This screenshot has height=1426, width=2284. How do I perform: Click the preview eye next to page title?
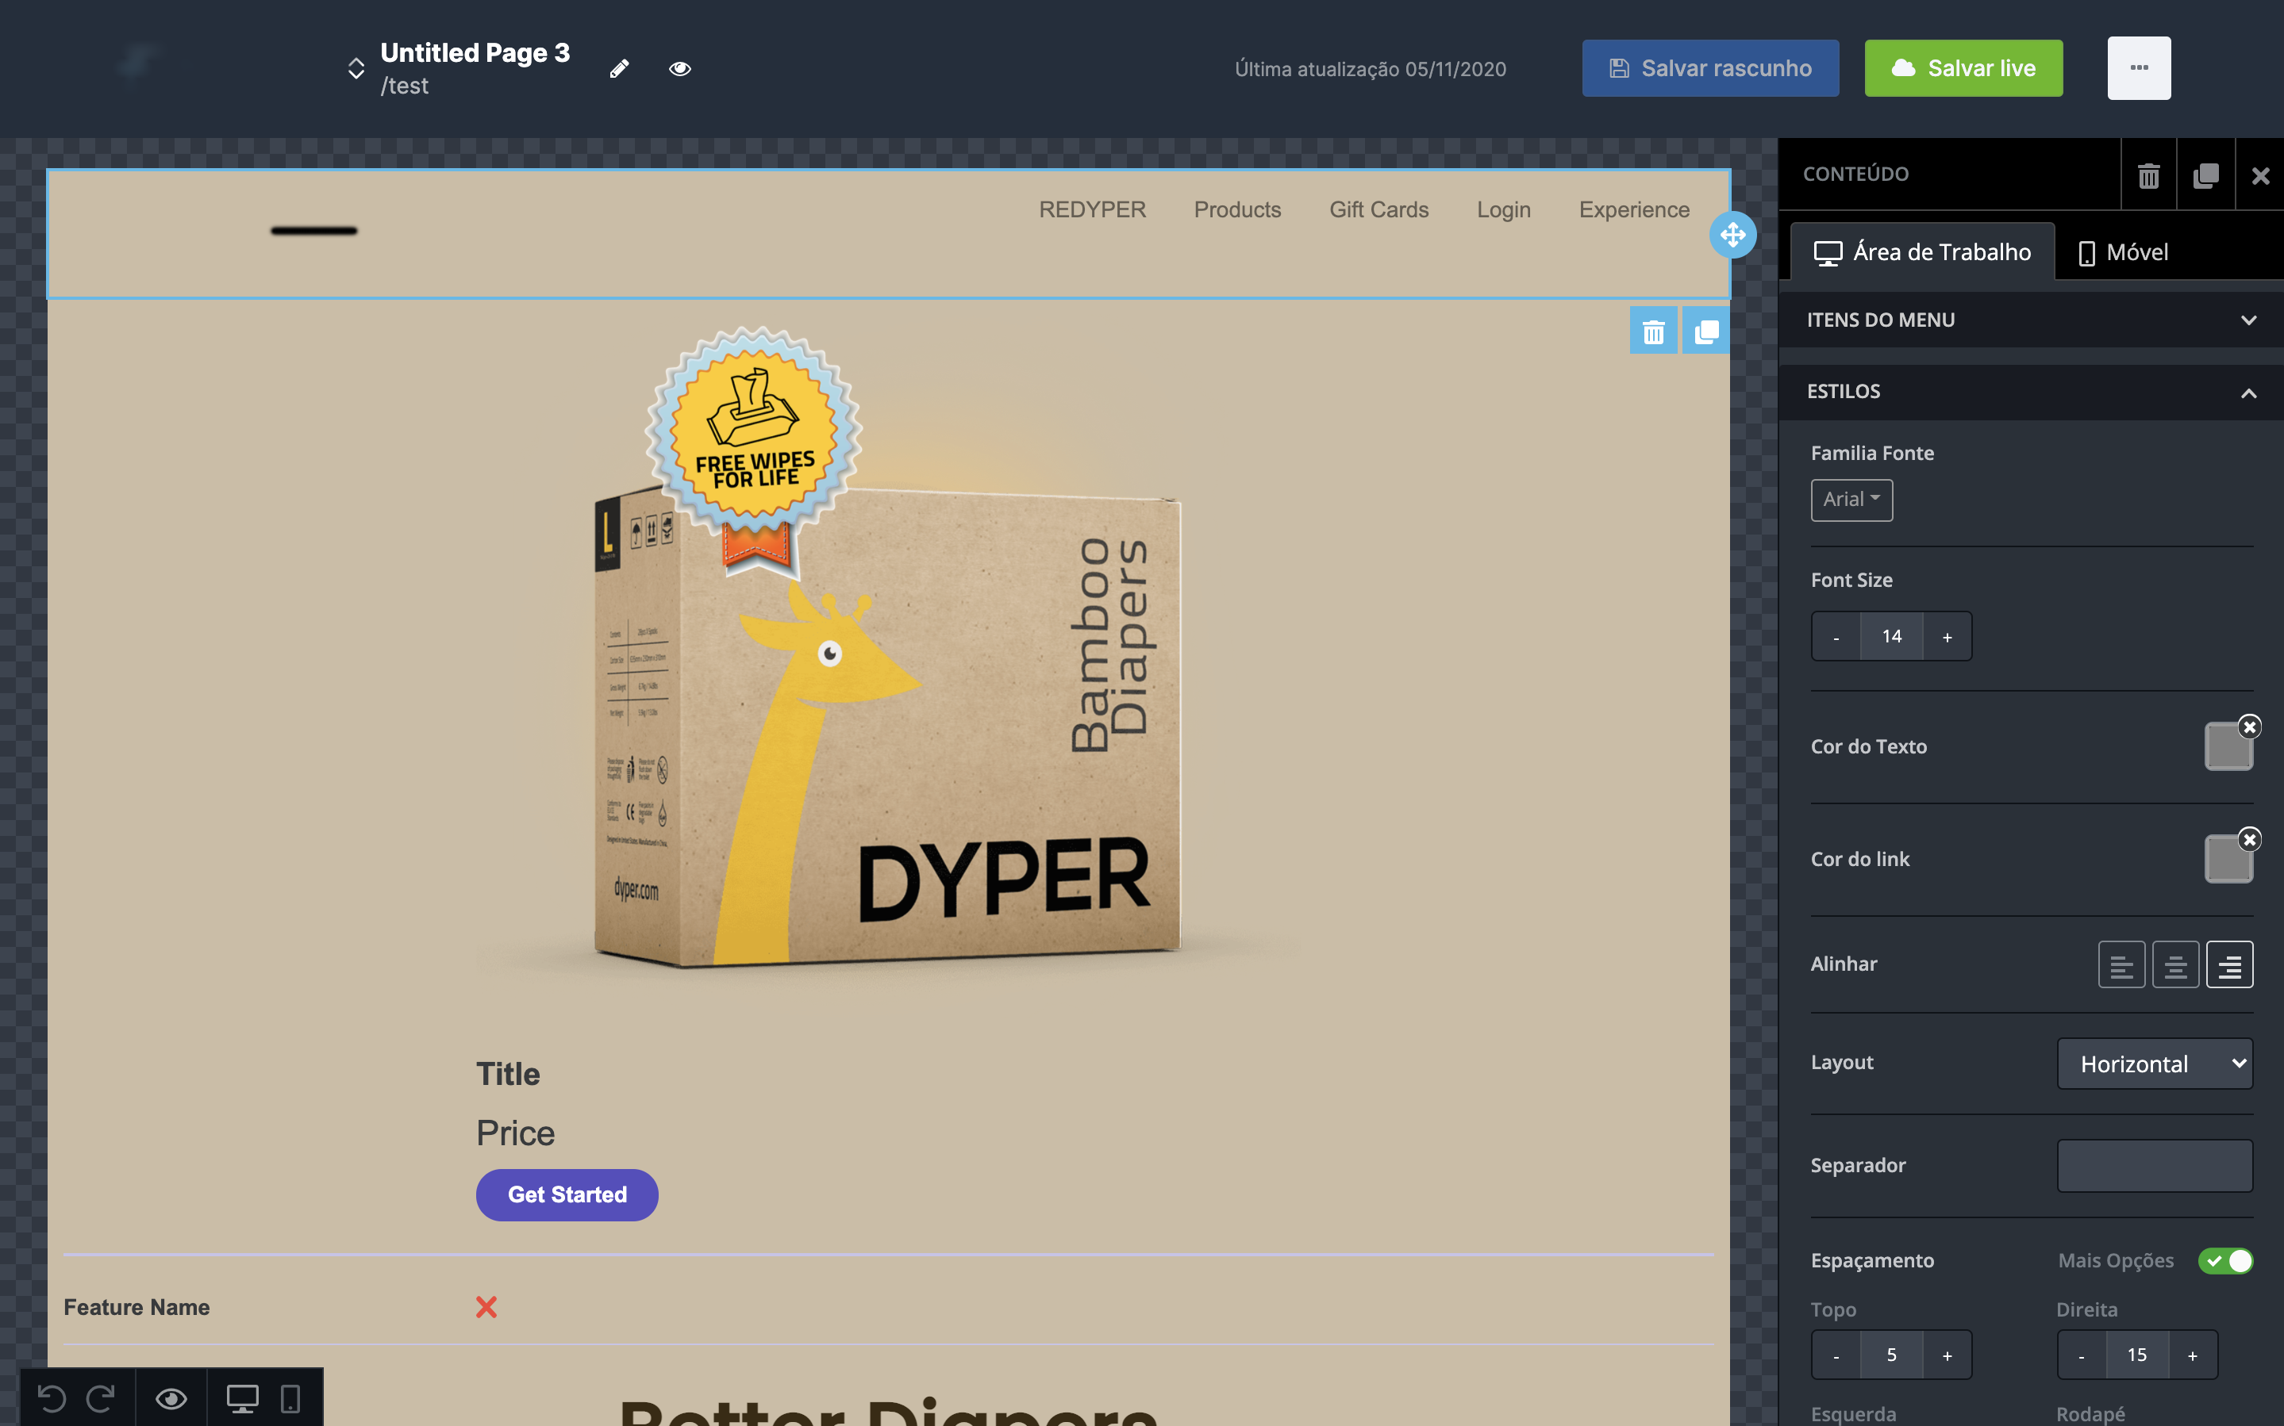click(679, 69)
